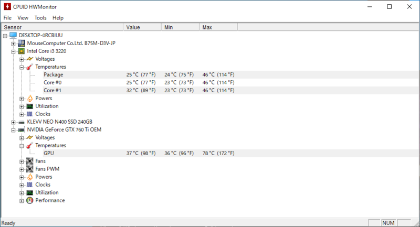
Task: Click the Sensor column header
Action: (62, 27)
